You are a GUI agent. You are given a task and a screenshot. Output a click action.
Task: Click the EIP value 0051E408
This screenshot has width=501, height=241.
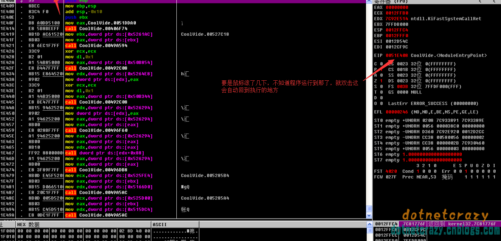397,55
